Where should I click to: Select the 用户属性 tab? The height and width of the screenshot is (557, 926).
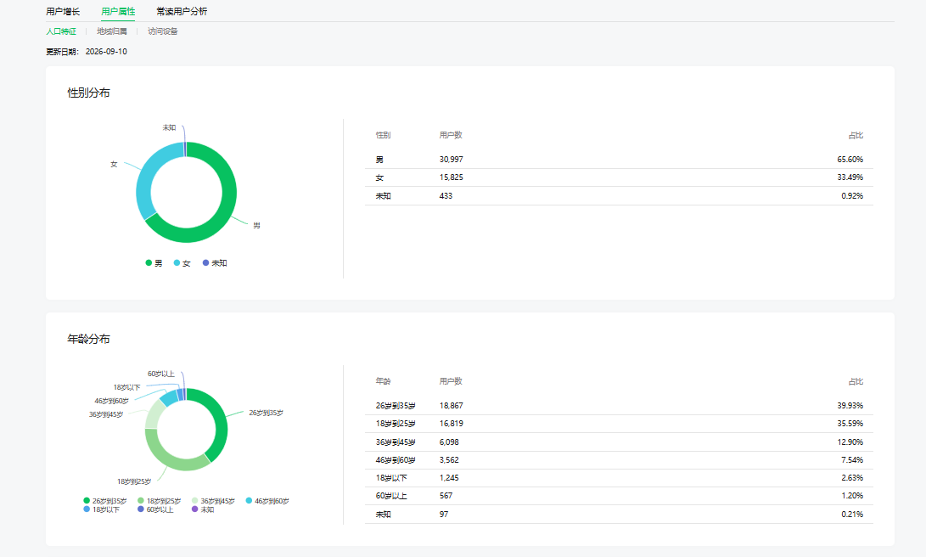pyautogui.click(x=118, y=11)
